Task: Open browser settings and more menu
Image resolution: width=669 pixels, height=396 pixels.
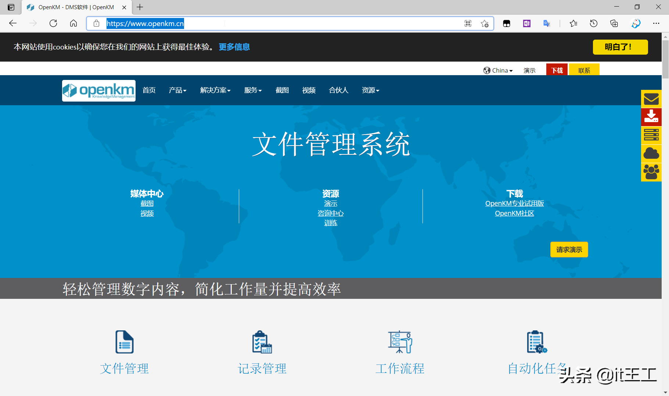Action: pos(656,23)
